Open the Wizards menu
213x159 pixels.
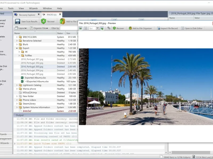point(33,8)
